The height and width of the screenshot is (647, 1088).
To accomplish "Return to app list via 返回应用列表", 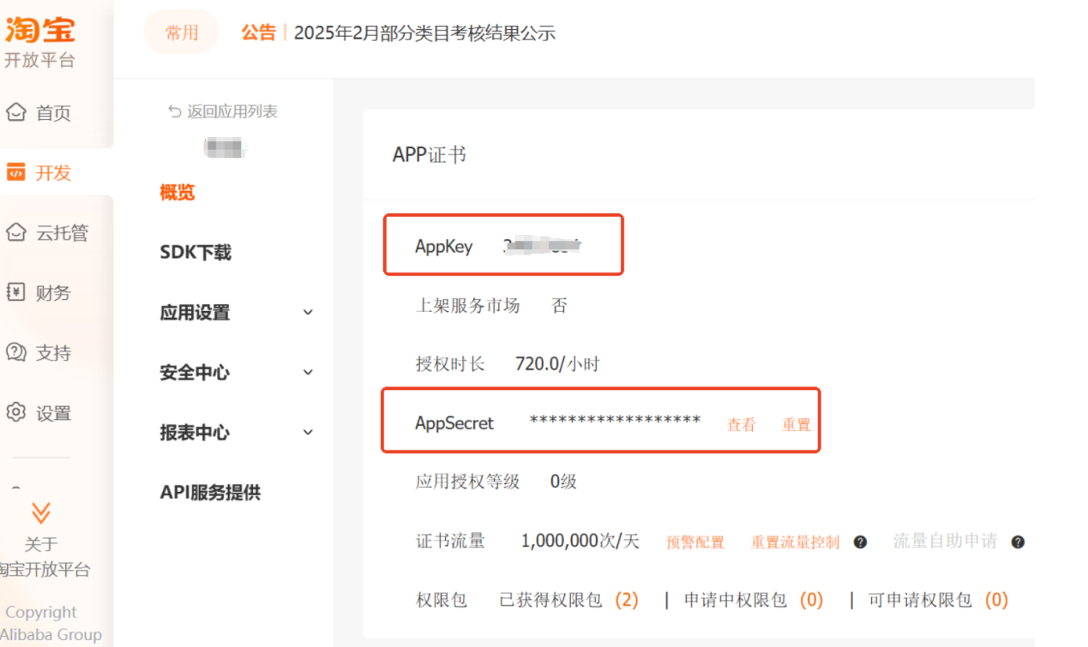I will click(223, 111).
